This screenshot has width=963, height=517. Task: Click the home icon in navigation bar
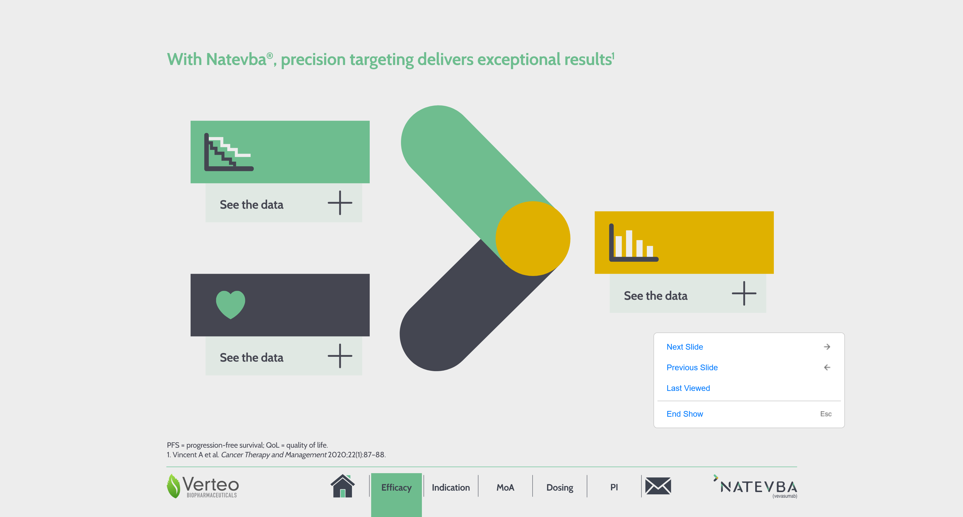point(342,486)
